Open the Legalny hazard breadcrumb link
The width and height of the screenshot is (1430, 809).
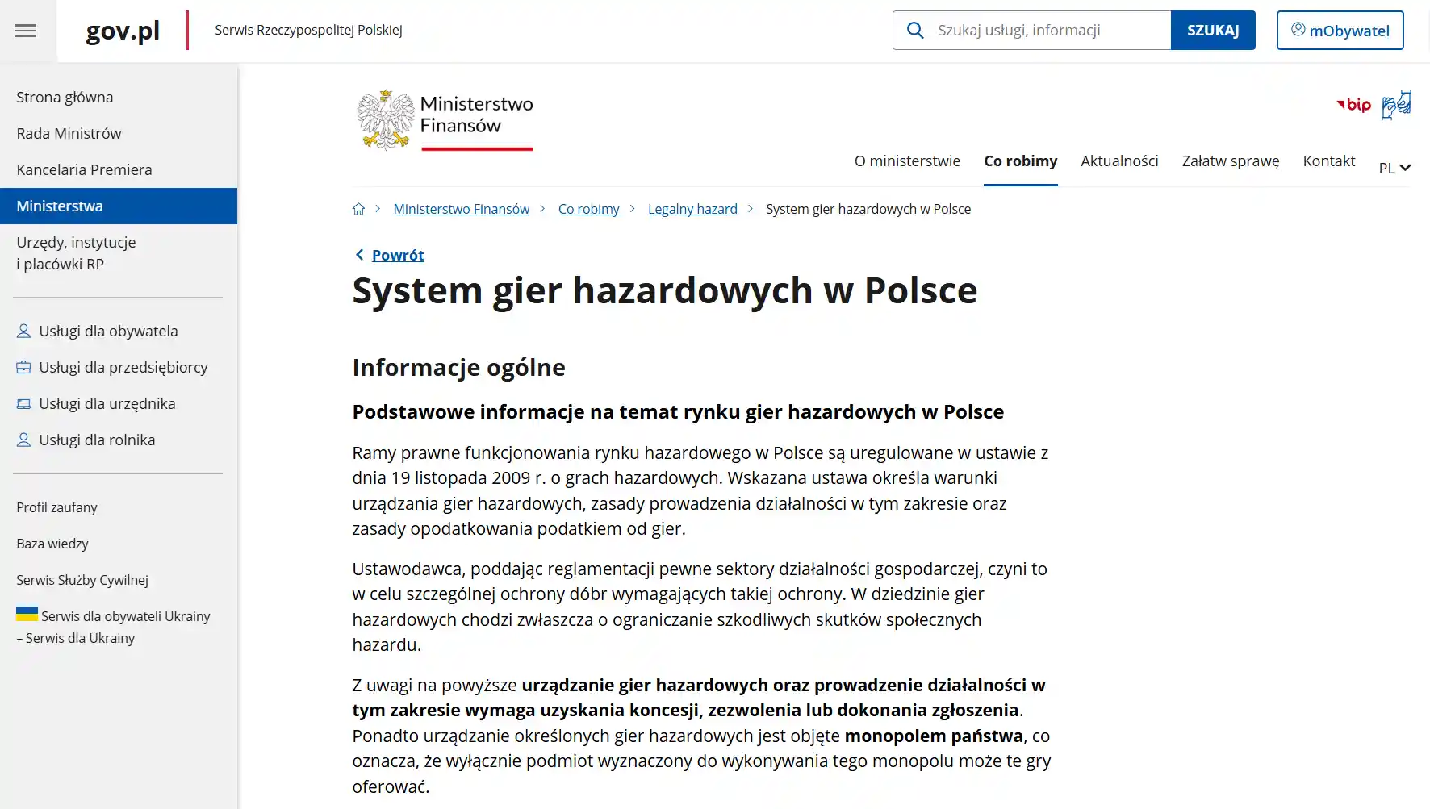692,209
